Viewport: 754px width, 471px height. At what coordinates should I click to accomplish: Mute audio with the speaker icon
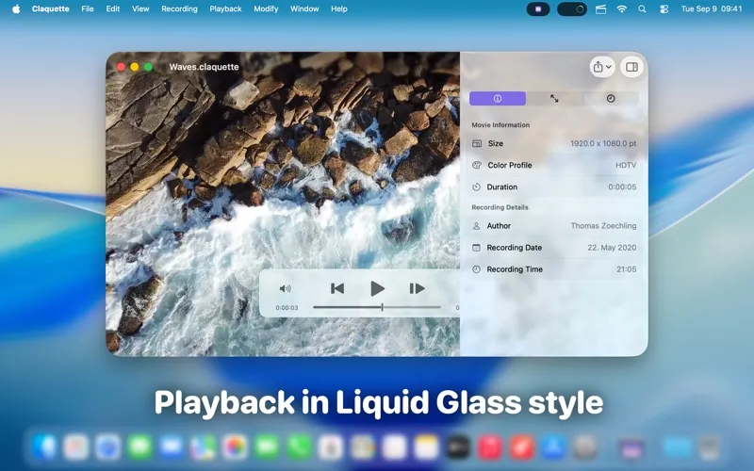click(286, 289)
